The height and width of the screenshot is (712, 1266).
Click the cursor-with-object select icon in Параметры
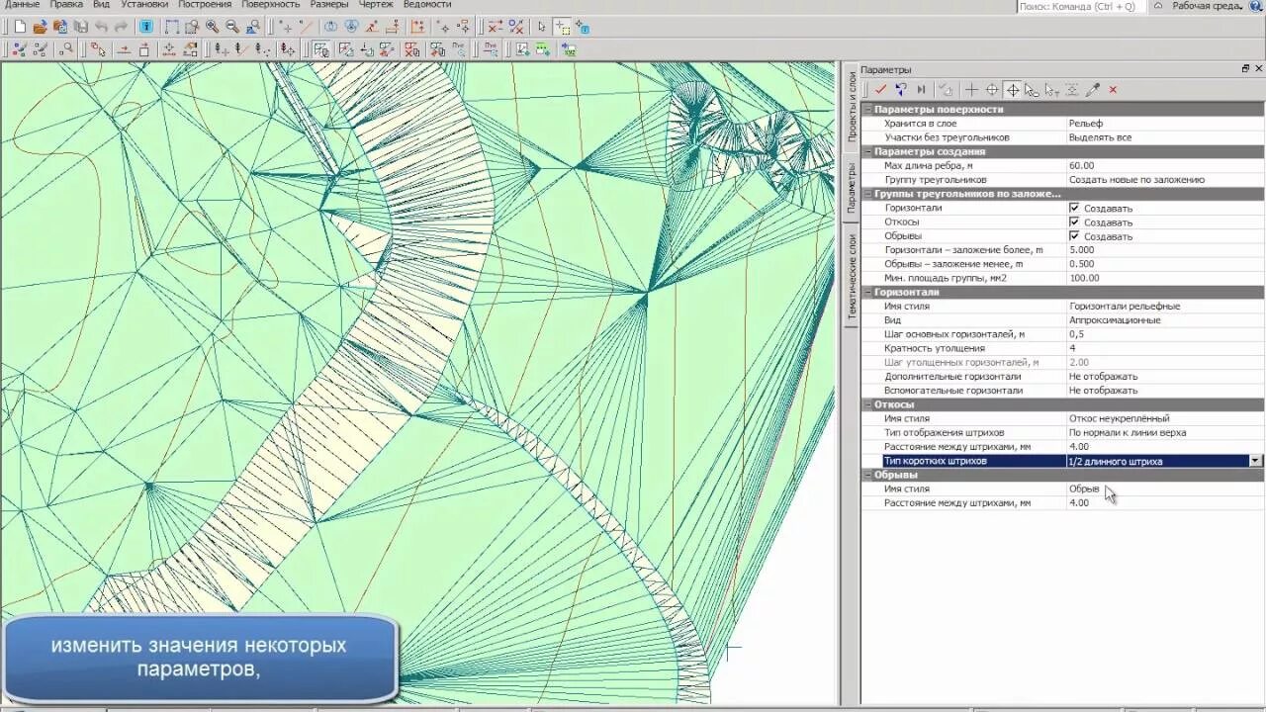[1032, 89]
